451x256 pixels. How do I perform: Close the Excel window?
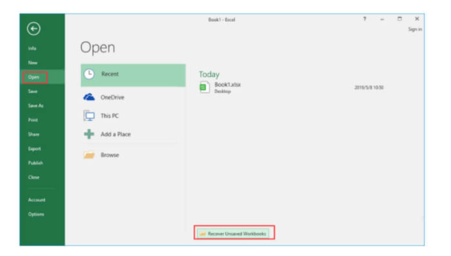coord(417,19)
